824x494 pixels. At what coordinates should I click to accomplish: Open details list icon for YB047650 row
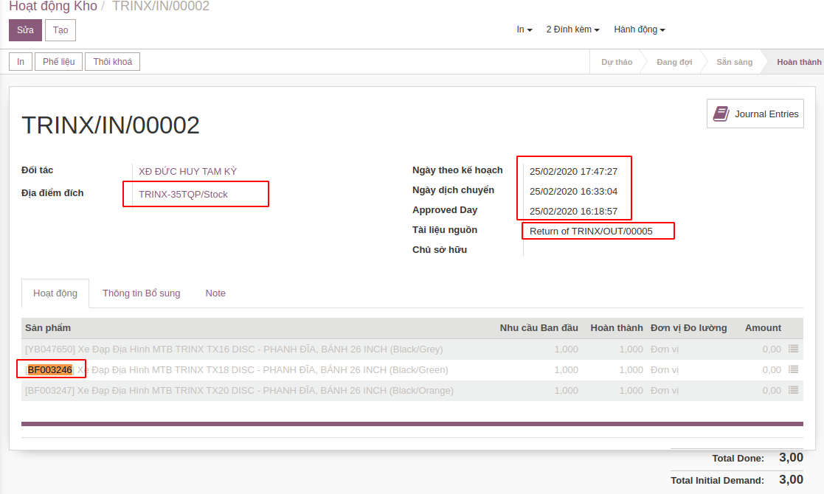pos(794,349)
